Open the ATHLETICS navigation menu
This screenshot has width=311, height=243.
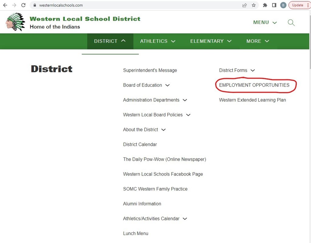[x=158, y=41]
